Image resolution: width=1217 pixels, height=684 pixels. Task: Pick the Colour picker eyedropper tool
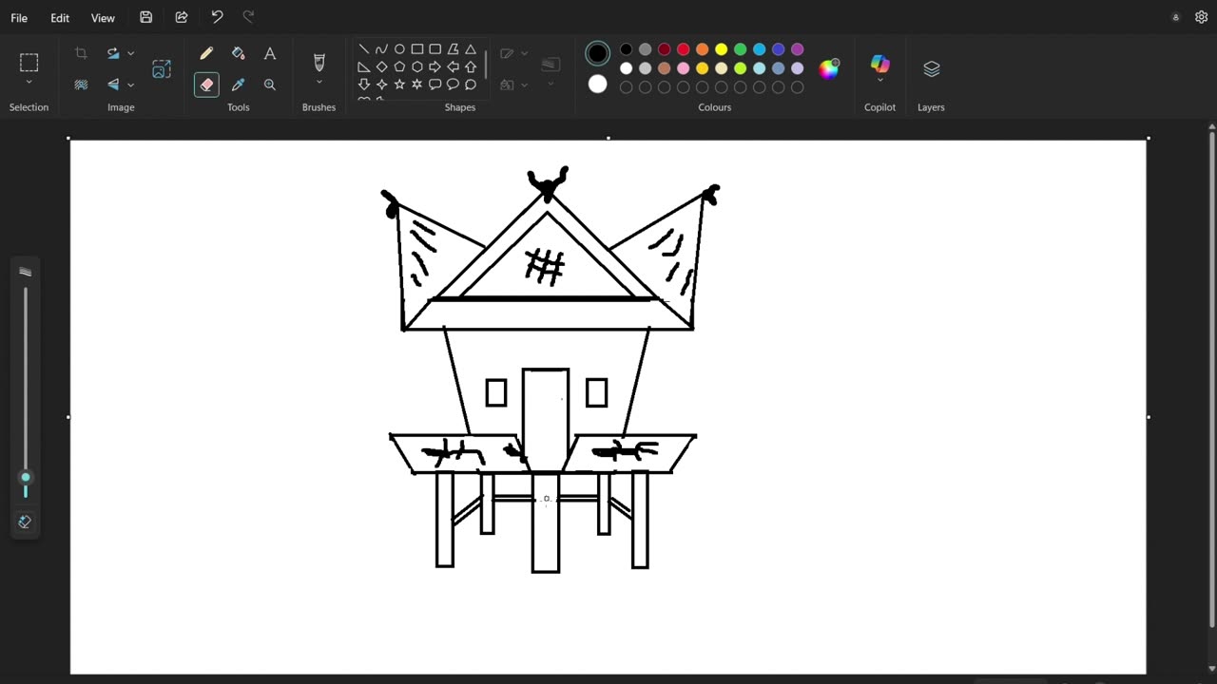(238, 85)
